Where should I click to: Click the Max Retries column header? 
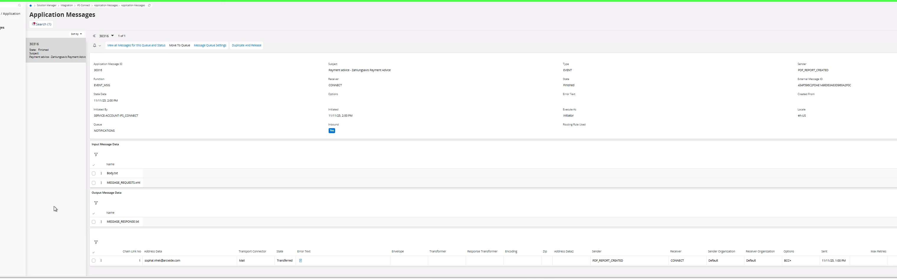pyautogui.click(x=878, y=252)
